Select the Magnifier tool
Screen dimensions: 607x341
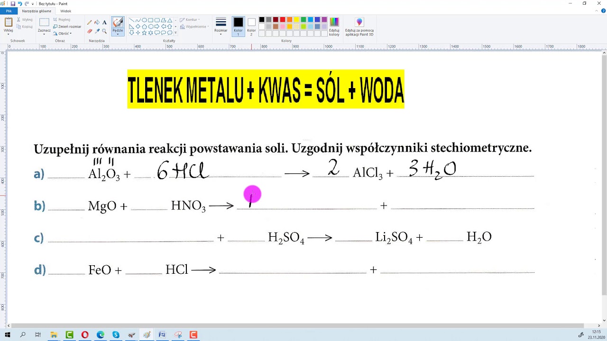tap(104, 31)
